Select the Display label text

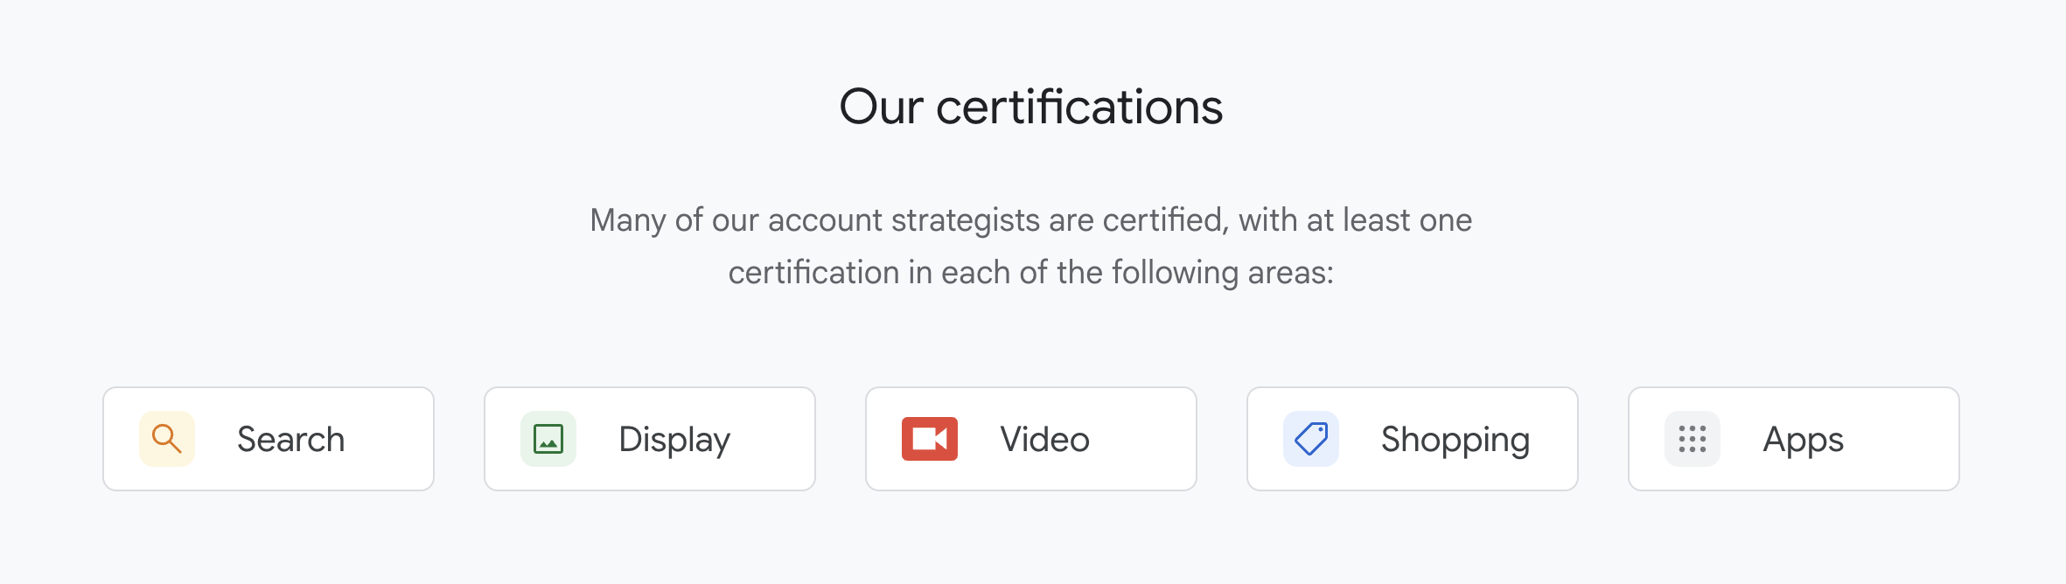coord(674,441)
